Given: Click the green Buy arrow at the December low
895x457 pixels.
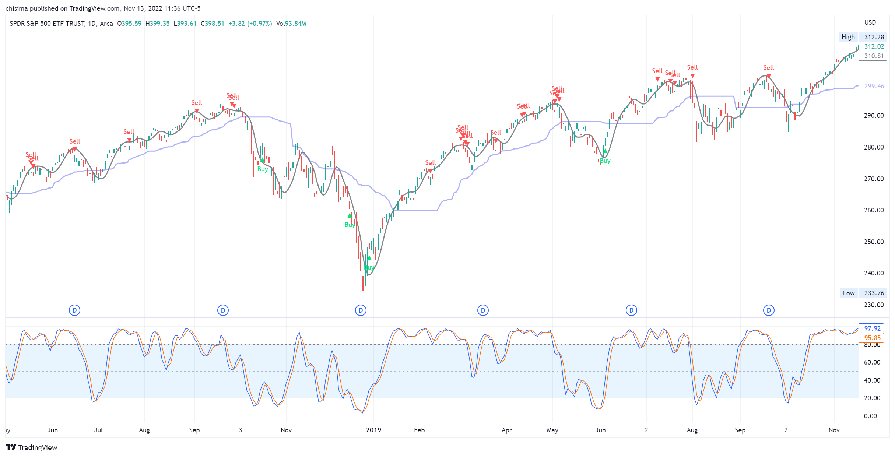Looking at the screenshot, I should point(369,258).
